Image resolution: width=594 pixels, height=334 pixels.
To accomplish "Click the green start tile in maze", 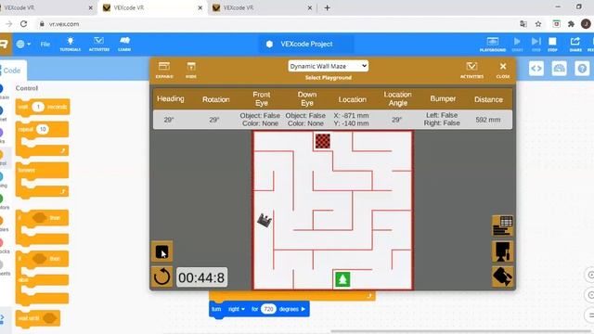I will pos(342,279).
